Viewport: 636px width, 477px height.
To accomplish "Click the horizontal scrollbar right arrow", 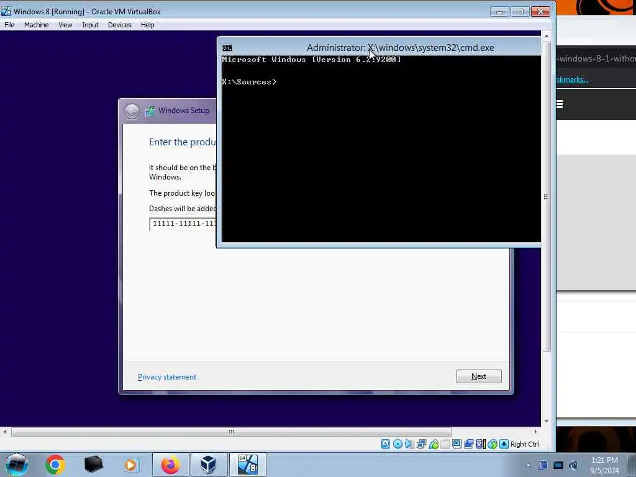I will [x=535, y=432].
